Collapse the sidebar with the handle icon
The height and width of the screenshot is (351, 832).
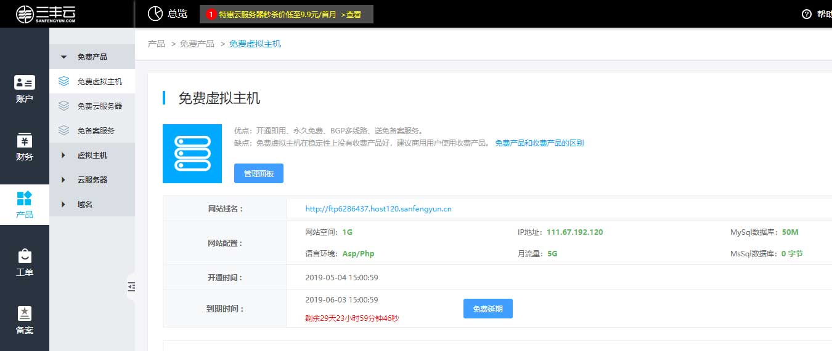pyautogui.click(x=131, y=286)
